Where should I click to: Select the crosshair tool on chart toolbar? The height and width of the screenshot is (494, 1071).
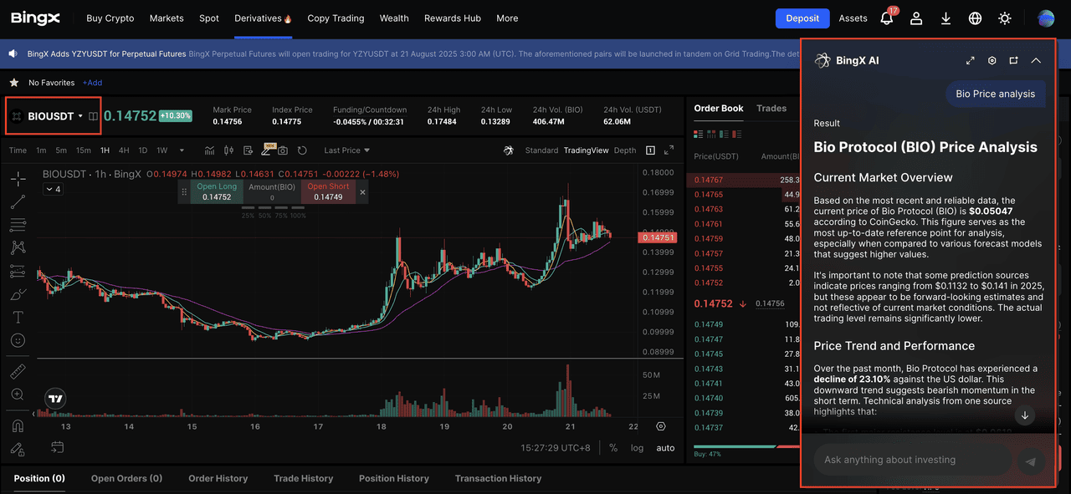pyautogui.click(x=18, y=180)
